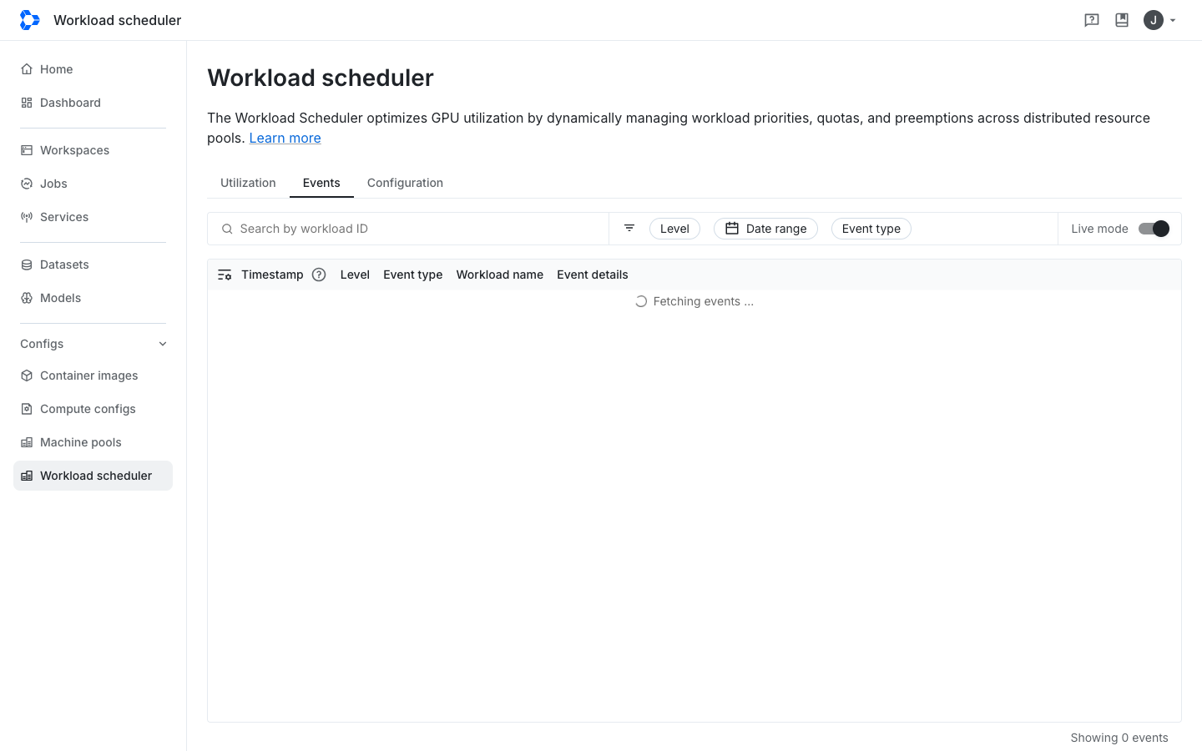Screen dimensions: 1202x751
Task: Click the Timestamp help question mark
Action: (319, 275)
